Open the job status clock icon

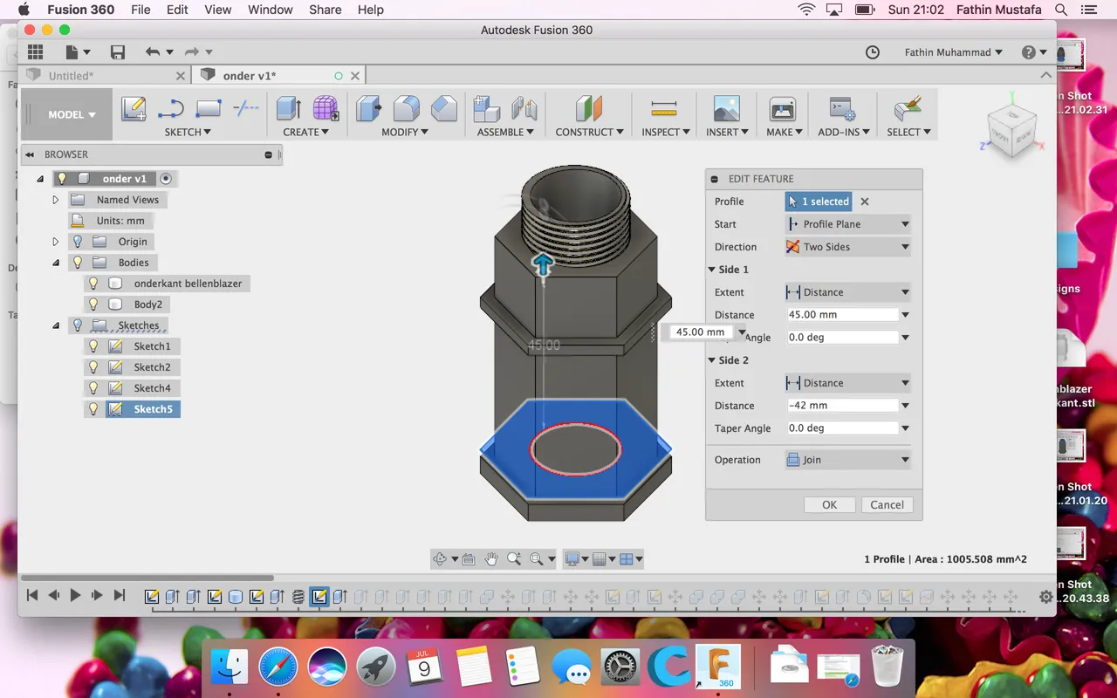pyautogui.click(x=872, y=52)
